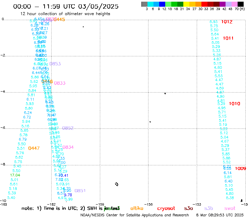Select the lavender '0851' time label

[x=80, y=190]
